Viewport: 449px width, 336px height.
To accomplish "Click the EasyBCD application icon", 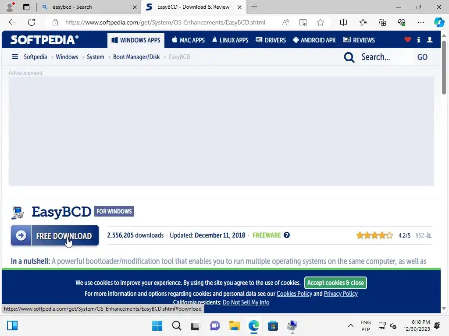I will tap(18, 213).
